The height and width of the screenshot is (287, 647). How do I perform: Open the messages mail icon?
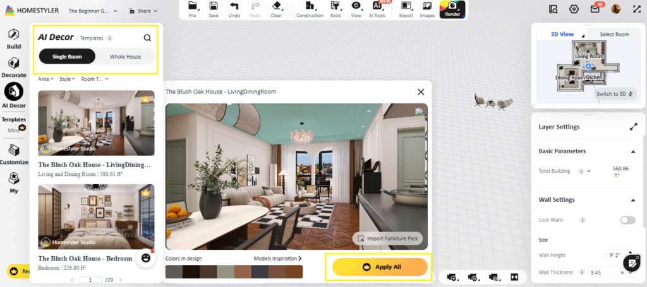click(595, 9)
